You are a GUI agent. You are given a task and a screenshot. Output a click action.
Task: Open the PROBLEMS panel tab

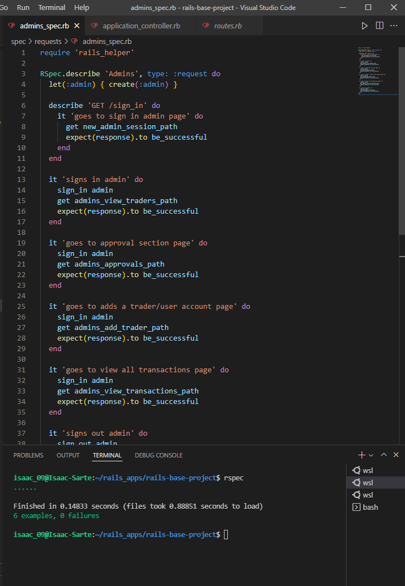(x=28, y=455)
